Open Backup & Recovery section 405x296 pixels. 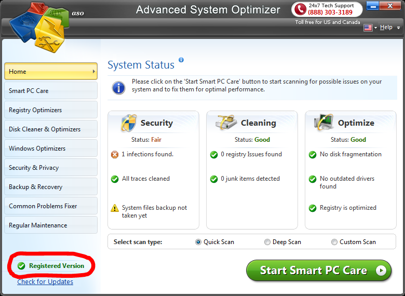coord(51,186)
